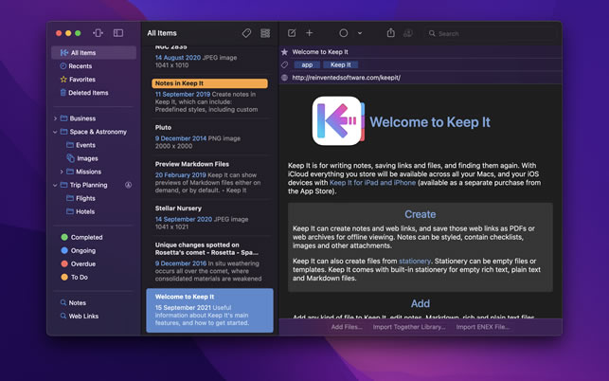Collapse the Space & Astronomy folder chevron
This screenshot has width=609, height=381.
(55, 132)
